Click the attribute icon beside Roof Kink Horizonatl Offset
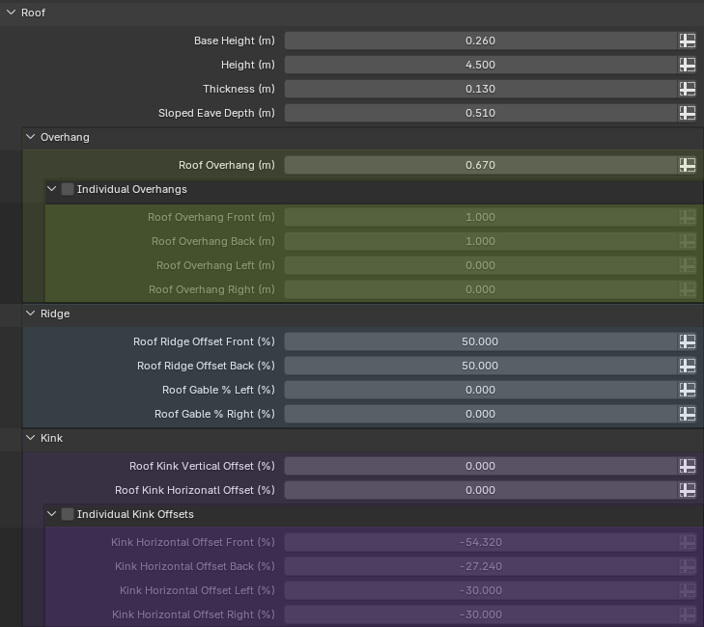Viewport: 704px width, 627px height. coord(687,490)
